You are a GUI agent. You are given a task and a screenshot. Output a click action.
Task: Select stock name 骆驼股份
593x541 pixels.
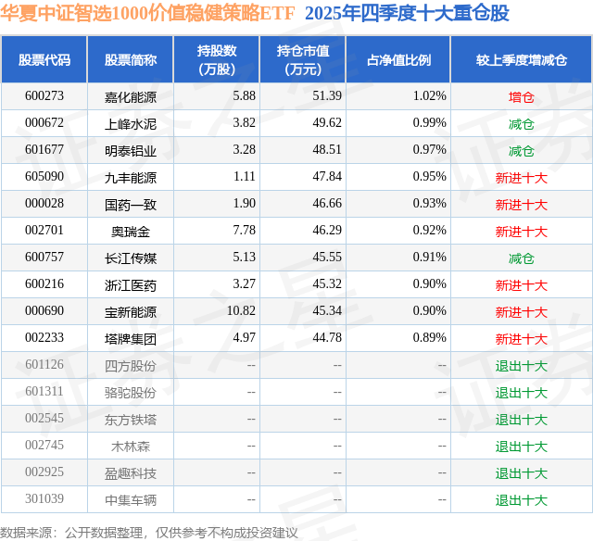[x=131, y=392]
